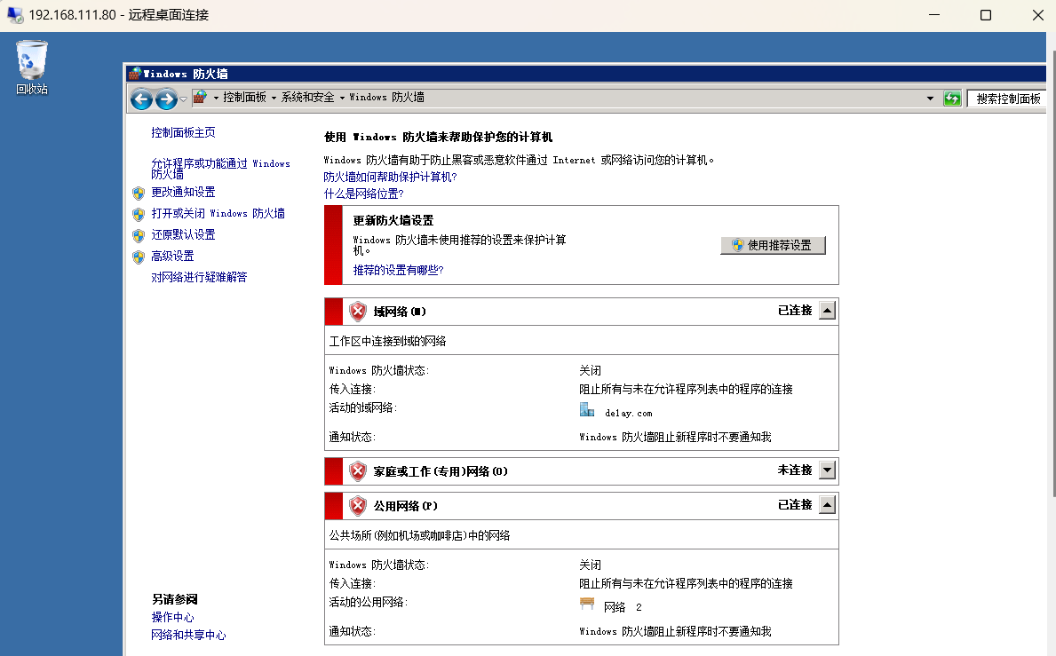Screen dimensions: 1056x656
Task: Click the refresh icon in the address bar
Action: (952, 98)
